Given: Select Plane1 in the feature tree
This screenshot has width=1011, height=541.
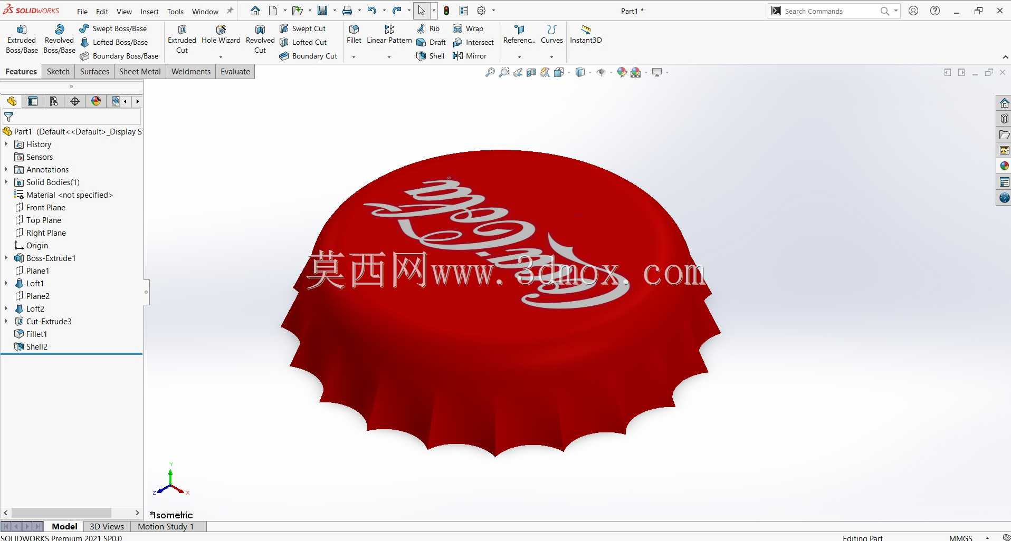Looking at the screenshot, I should [32, 270].
